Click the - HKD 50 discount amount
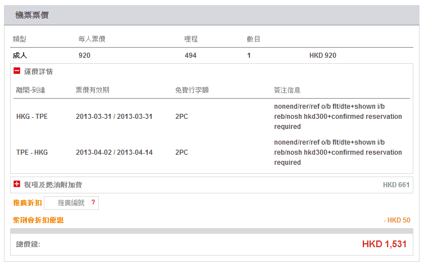Screen dimensions: 424x264 [396, 220]
